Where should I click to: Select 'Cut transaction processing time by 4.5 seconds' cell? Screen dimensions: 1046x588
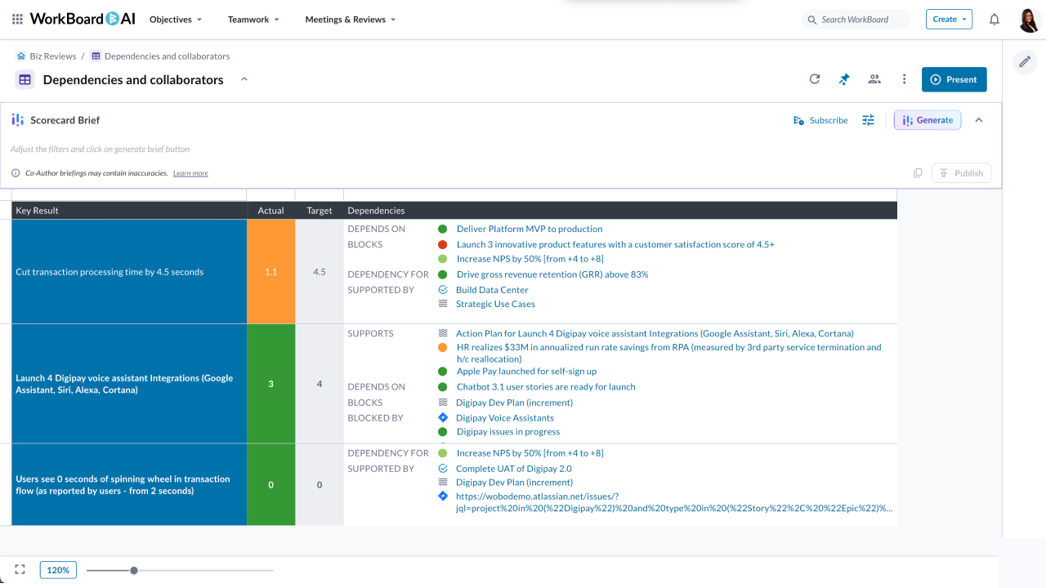pyautogui.click(x=129, y=272)
